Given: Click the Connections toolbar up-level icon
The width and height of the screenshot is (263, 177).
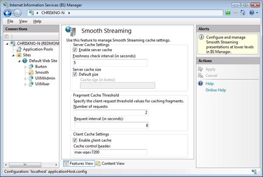Looking at the screenshot, I should pyautogui.click(x=7, y=36).
